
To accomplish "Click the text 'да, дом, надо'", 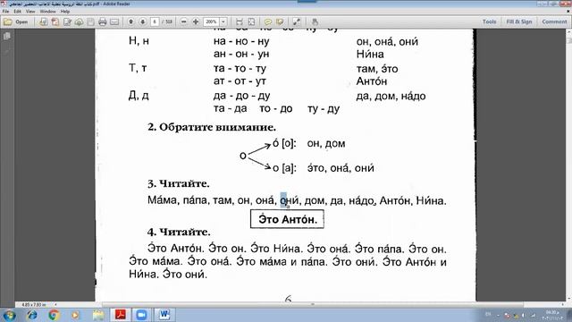I will pyautogui.click(x=391, y=96).
